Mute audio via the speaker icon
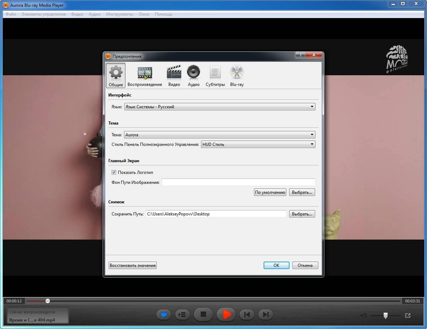The width and height of the screenshot is (427, 329). tap(363, 316)
